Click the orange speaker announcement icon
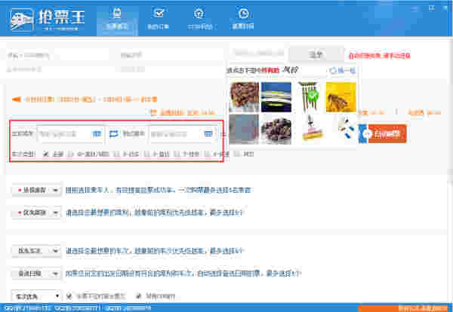This screenshot has height=312, width=453. (17, 99)
